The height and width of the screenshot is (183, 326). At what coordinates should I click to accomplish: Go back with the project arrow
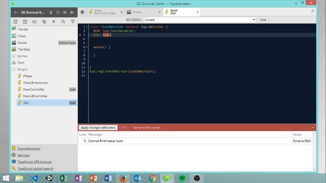click(16, 12)
